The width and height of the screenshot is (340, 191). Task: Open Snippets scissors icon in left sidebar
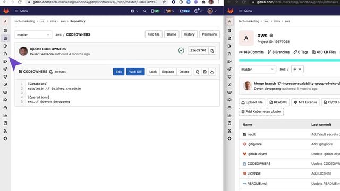pyautogui.click(x=5, y=131)
